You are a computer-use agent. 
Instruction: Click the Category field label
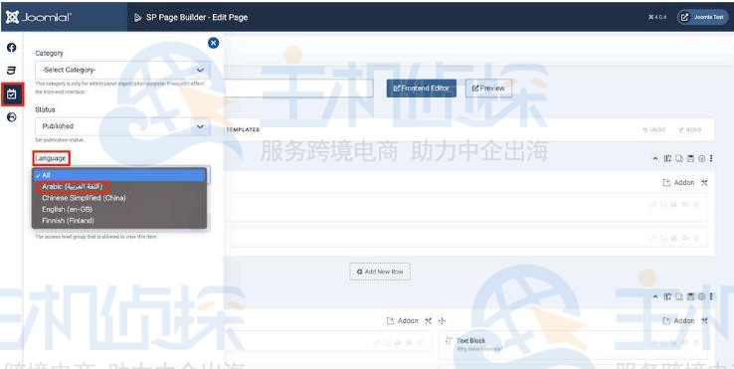tap(49, 54)
